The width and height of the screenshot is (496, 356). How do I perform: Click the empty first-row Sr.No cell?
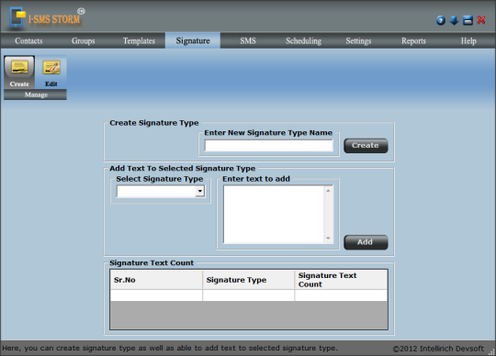(156, 295)
